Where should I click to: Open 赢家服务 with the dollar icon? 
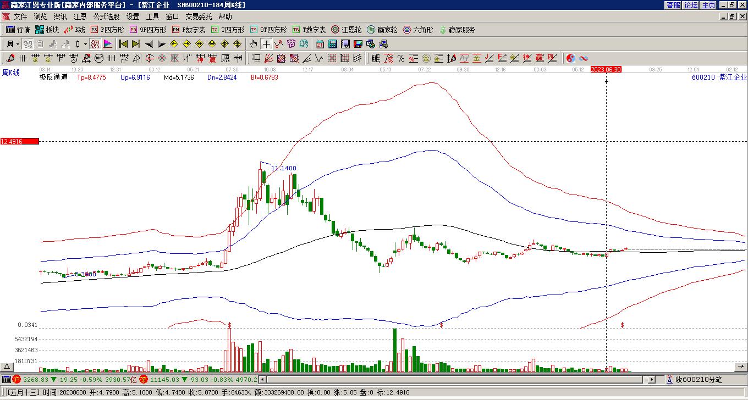457,30
